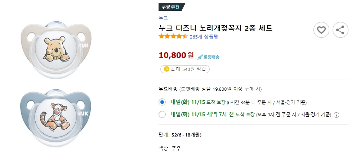Screen dimensions: 356x152
Task: Click the 쿠팡추천 badge
Action: [172, 7]
